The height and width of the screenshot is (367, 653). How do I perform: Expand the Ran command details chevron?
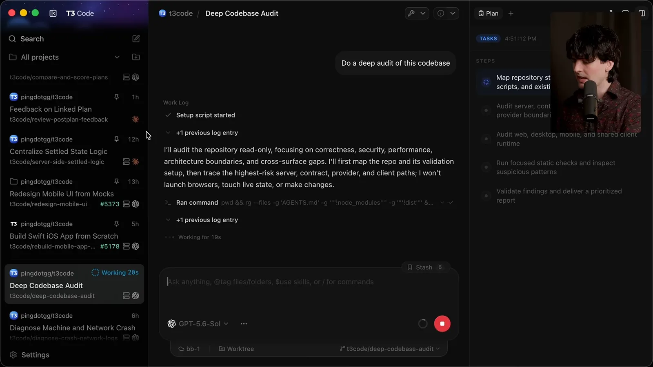tap(442, 203)
